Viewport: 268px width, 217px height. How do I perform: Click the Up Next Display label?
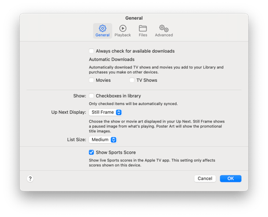click(x=68, y=112)
